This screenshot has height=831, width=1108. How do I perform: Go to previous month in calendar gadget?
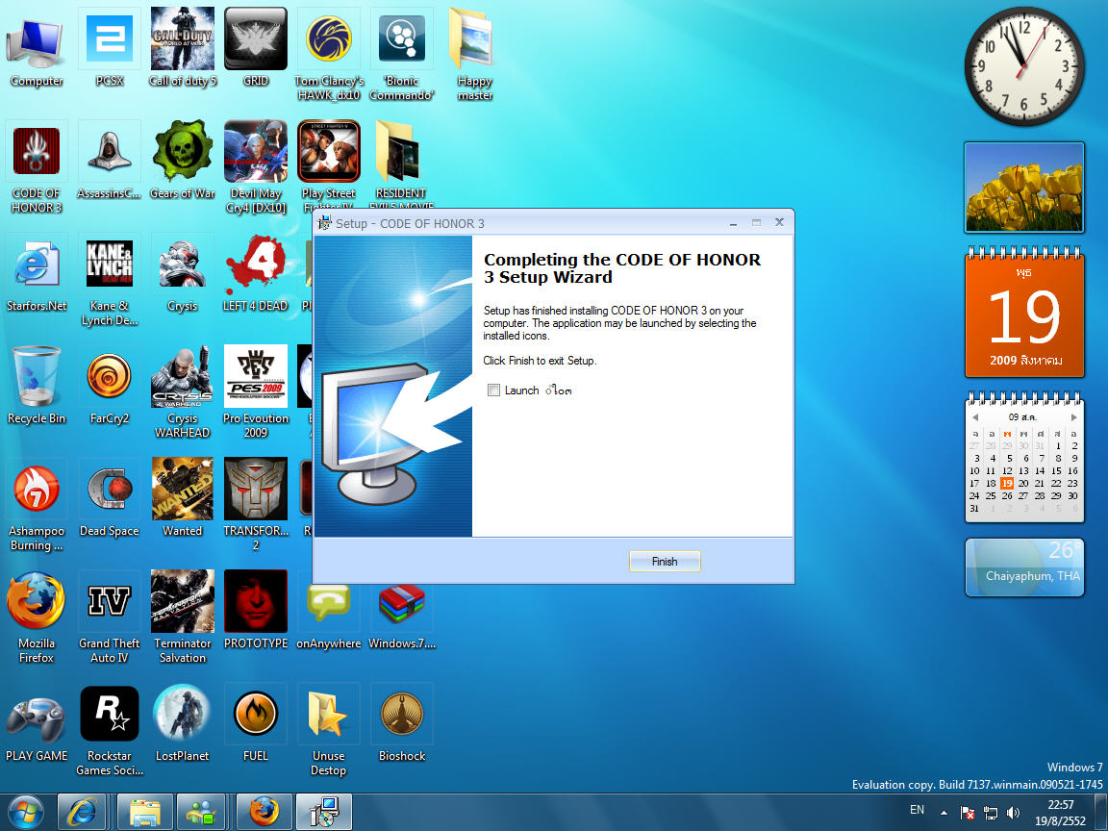tap(975, 416)
